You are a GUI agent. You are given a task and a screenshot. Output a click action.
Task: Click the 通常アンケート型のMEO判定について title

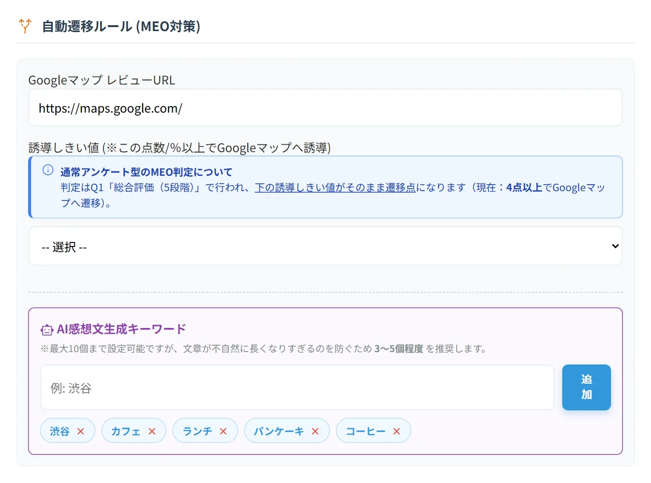[146, 172]
